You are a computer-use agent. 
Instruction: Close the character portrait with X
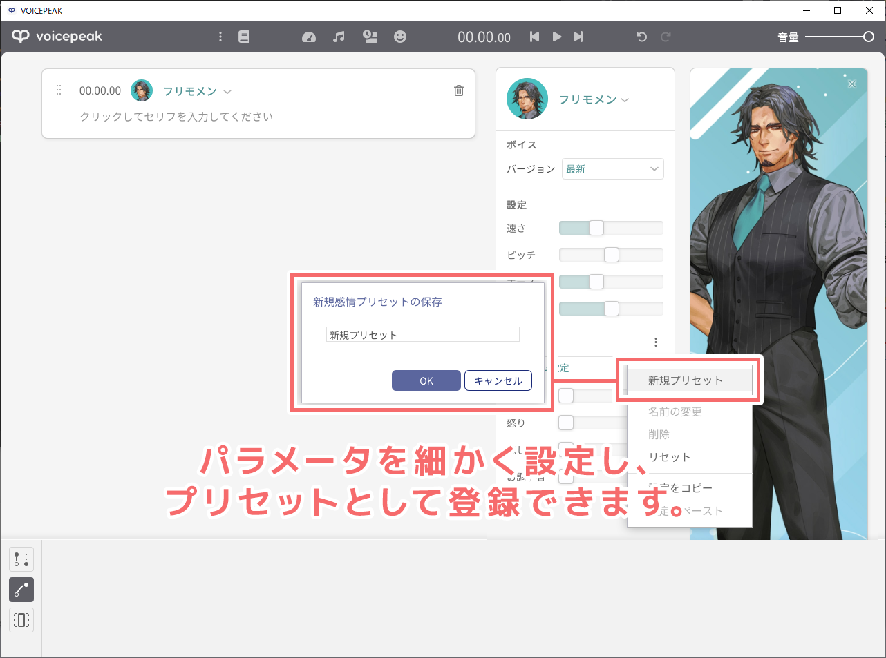tap(852, 84)
